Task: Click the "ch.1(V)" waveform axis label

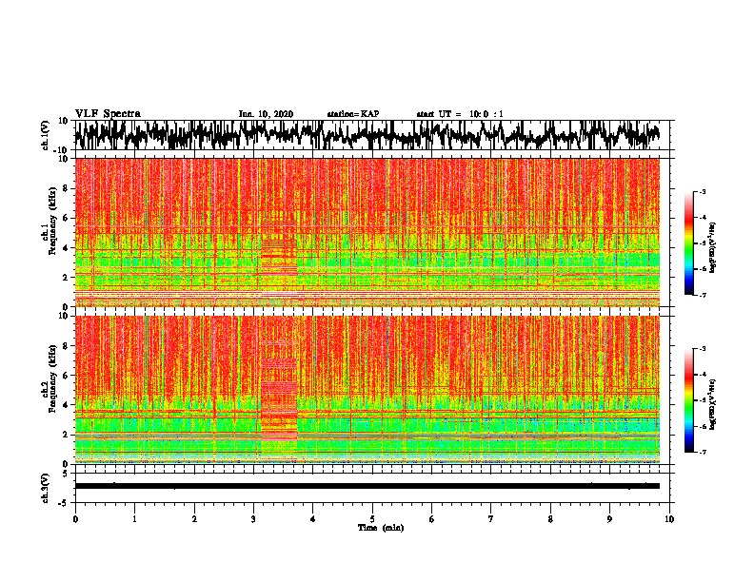Action: [47, 135]
